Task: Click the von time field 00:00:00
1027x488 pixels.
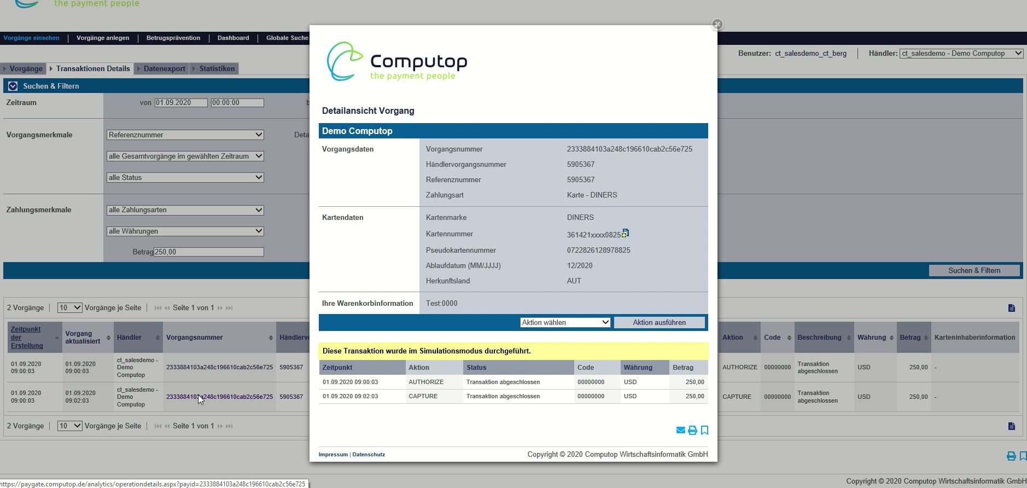Action: [237, 102]
